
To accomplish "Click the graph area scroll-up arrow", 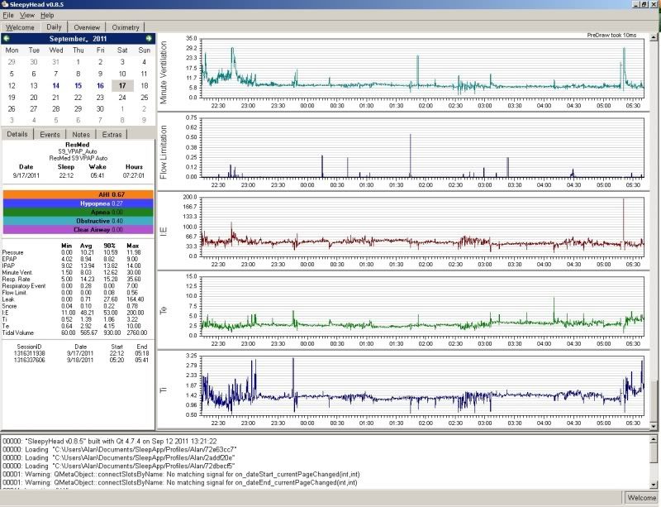I will click(654, 37).
